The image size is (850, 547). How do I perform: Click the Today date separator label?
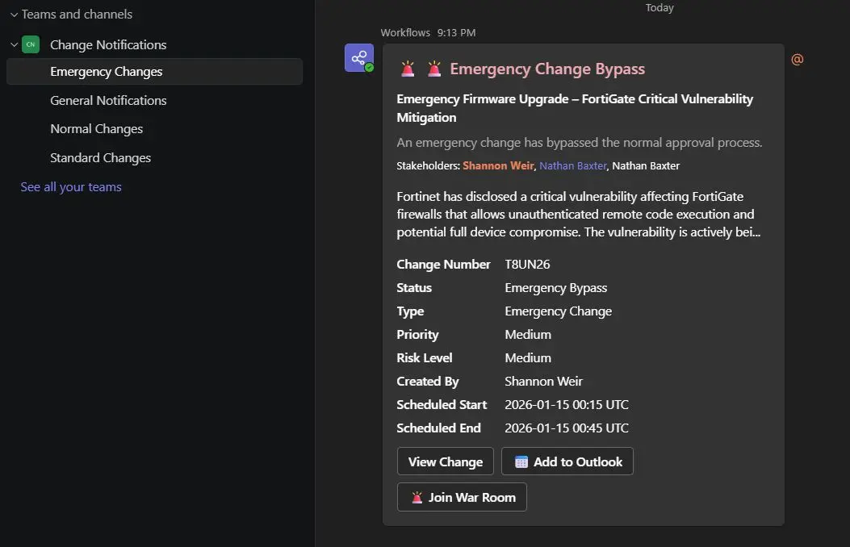coord(659,7)
